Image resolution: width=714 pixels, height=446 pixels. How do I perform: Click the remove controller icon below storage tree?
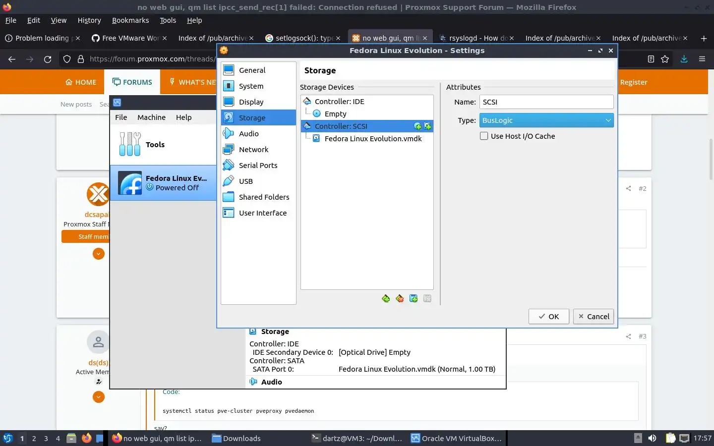[400, 298]
